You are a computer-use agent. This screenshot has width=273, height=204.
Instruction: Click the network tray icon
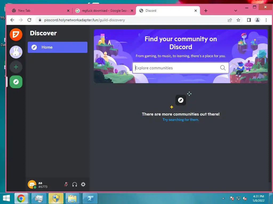pyautogui.click(x=238, y=198)
